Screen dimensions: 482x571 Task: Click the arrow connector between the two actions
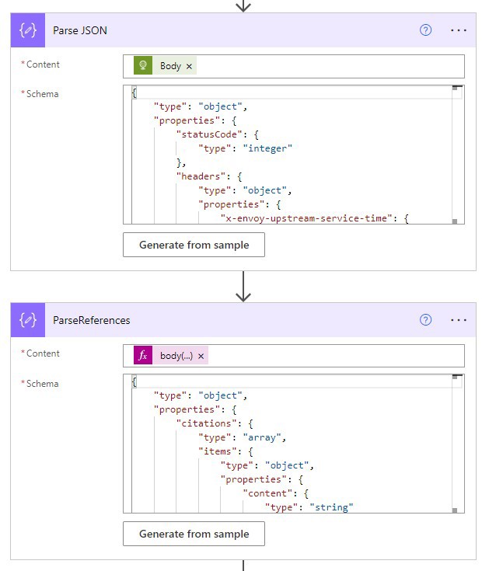(243, 287)
